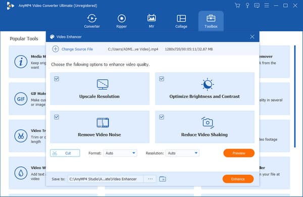Click the Video Trimmer scissors icon

tap(21, 136)
